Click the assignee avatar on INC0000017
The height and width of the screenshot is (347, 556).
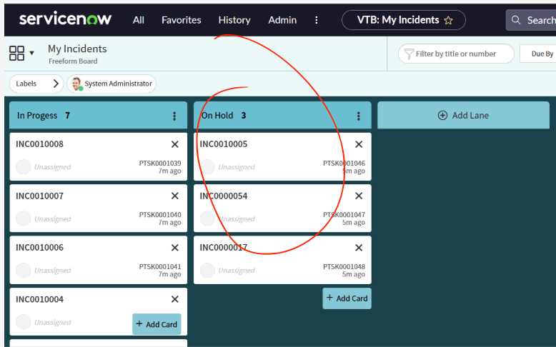[207, 271]
